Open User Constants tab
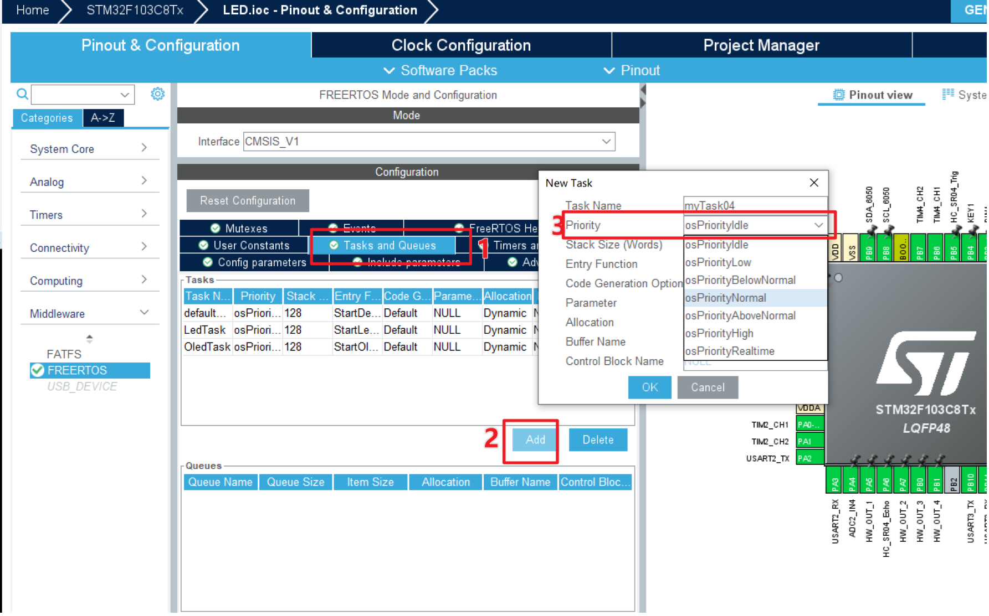The image size is (989, 616). [x=244, y=245]
